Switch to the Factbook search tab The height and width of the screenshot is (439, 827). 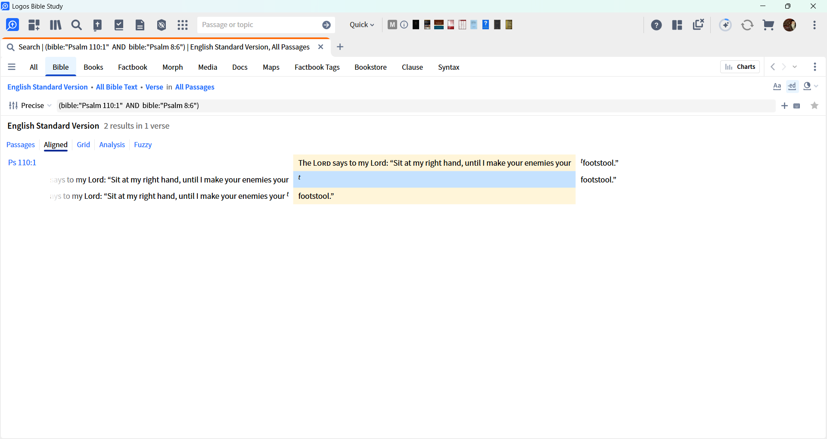click(133, 67)
